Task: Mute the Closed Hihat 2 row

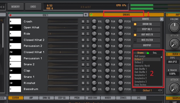Action: pyautogui.click(x=83, y=40)
